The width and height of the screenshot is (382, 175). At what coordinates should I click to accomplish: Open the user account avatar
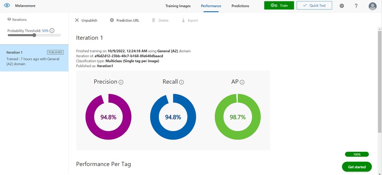click(x=373, y=6)
